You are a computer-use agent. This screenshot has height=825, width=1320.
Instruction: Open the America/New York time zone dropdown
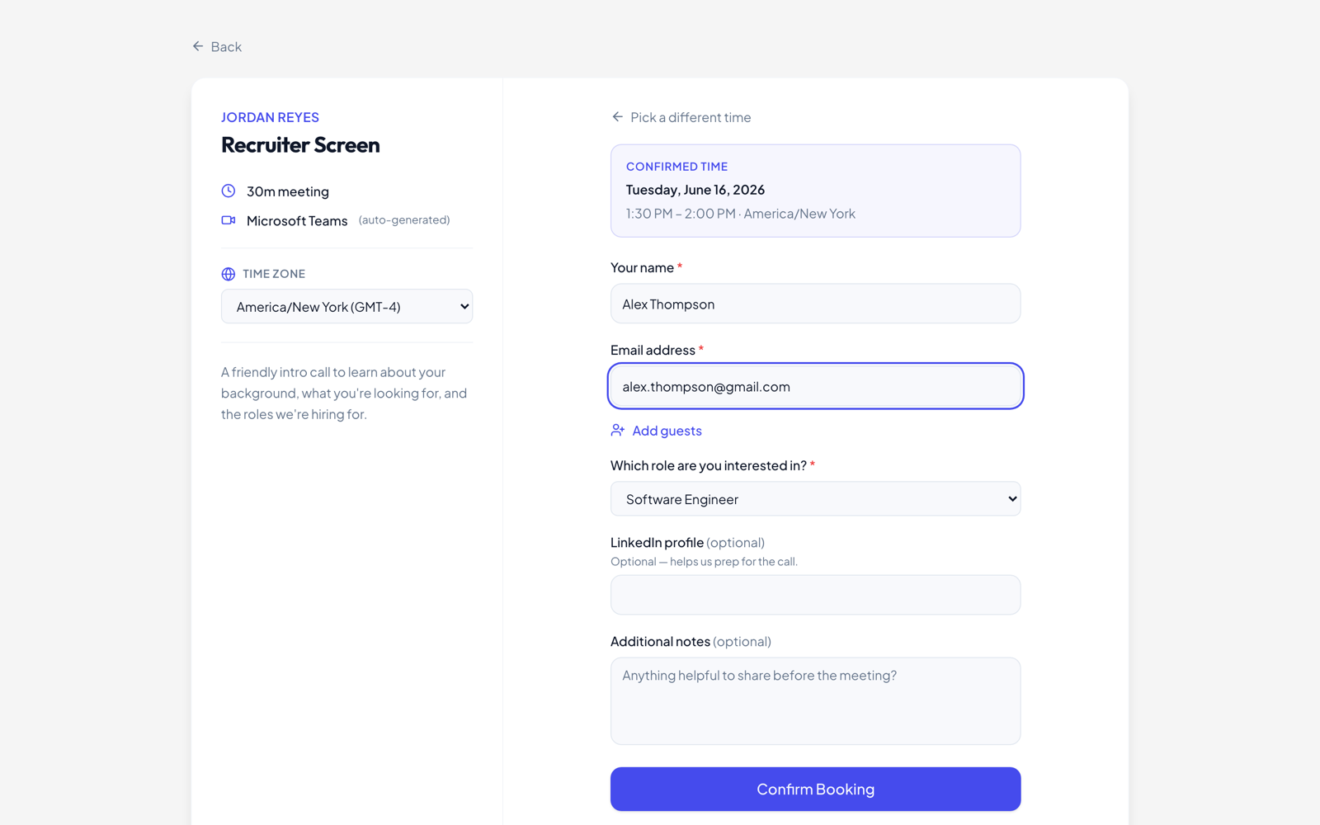click(x=346, y=306)
